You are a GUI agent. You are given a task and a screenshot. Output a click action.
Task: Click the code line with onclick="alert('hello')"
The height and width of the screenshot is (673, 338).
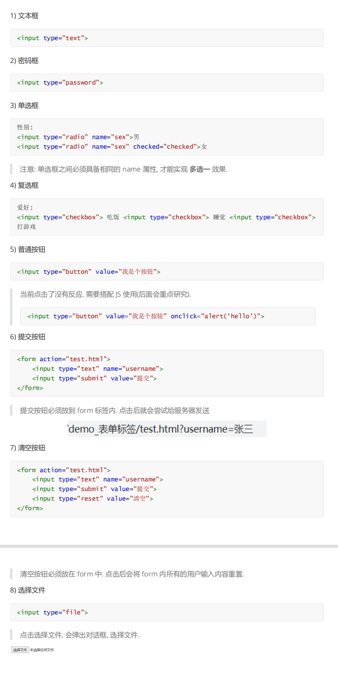[x=146, y=316]
